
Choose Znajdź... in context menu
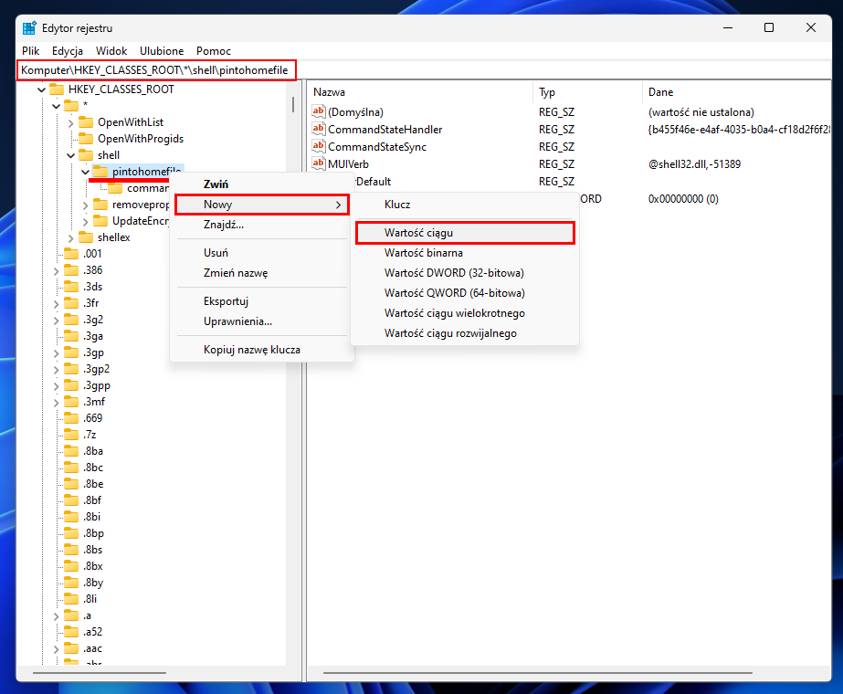[x=262, y=225]
